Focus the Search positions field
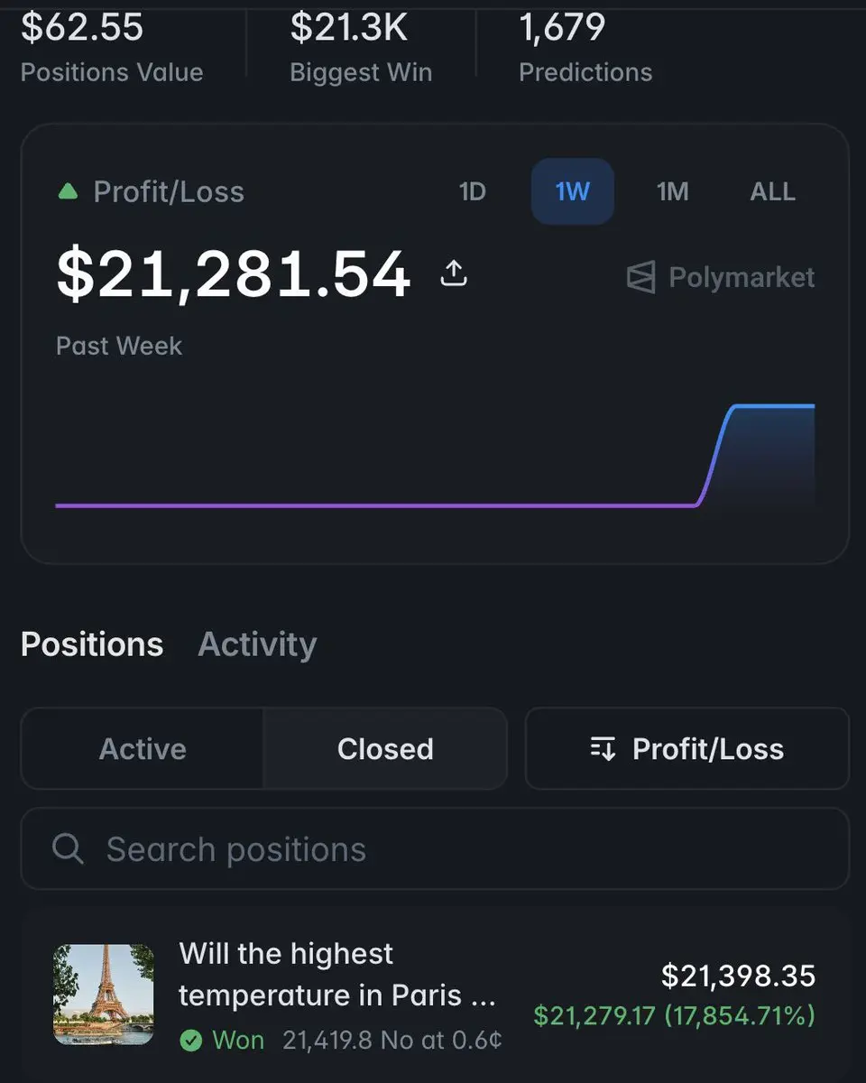 pyautogui.click(x=435, y=848)
